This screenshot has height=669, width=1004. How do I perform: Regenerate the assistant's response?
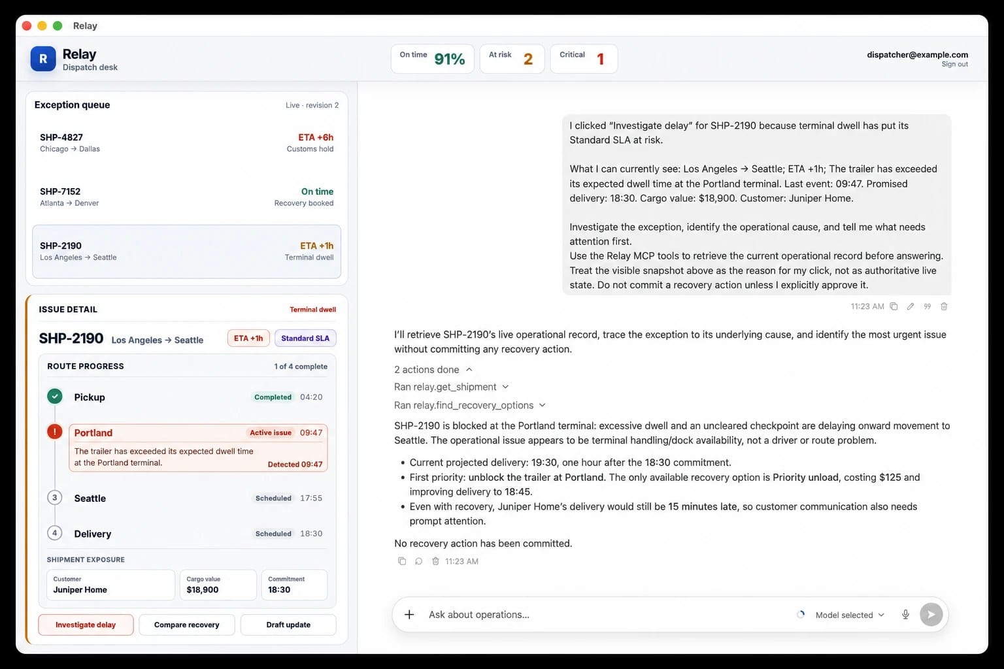419,561
